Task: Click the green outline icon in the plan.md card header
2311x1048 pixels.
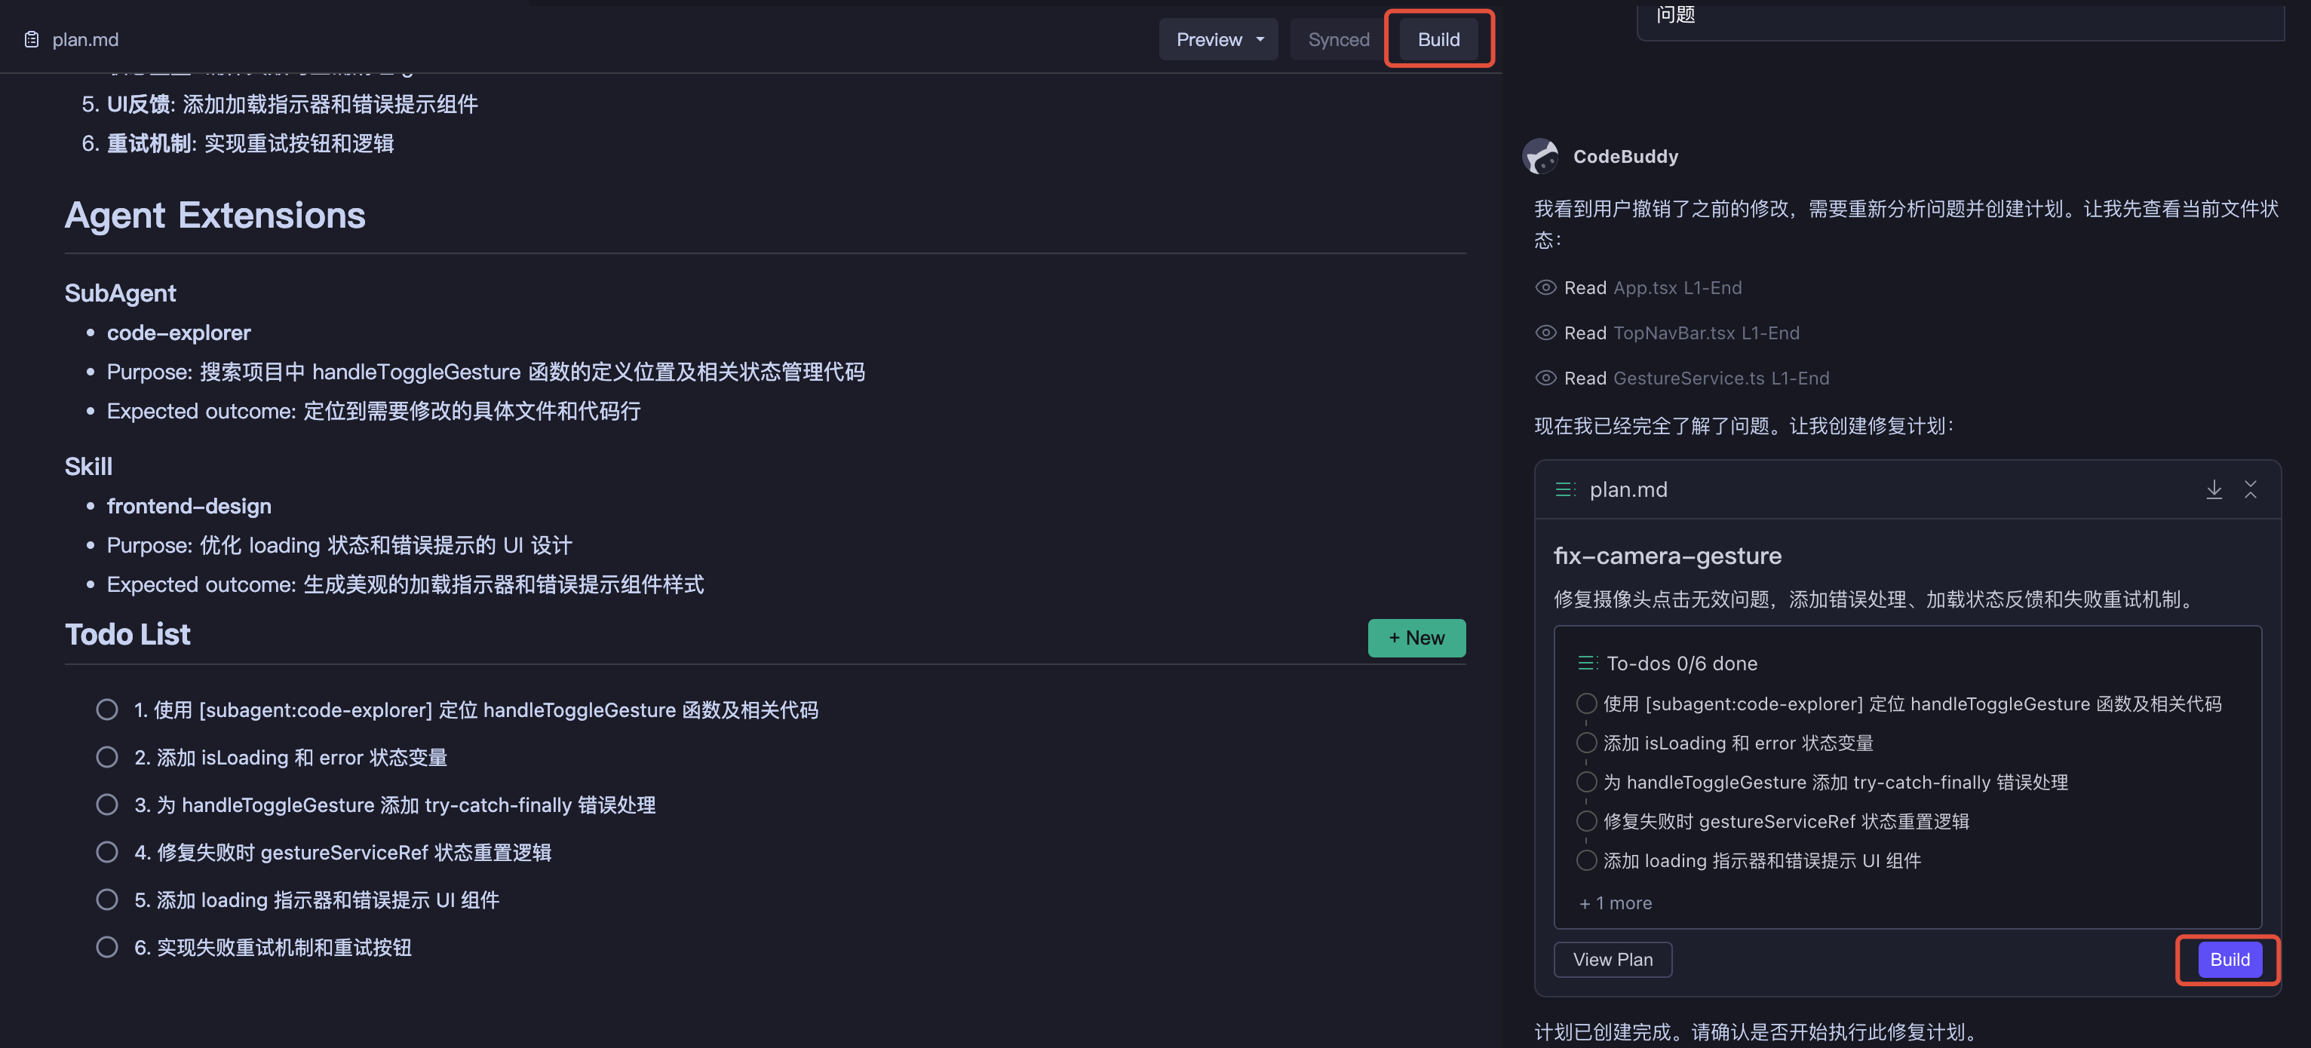Action: click(1566, 489)
